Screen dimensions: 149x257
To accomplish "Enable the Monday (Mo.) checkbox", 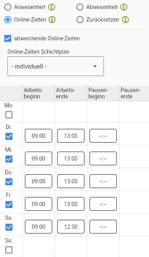I will click(x=9, y=115).
